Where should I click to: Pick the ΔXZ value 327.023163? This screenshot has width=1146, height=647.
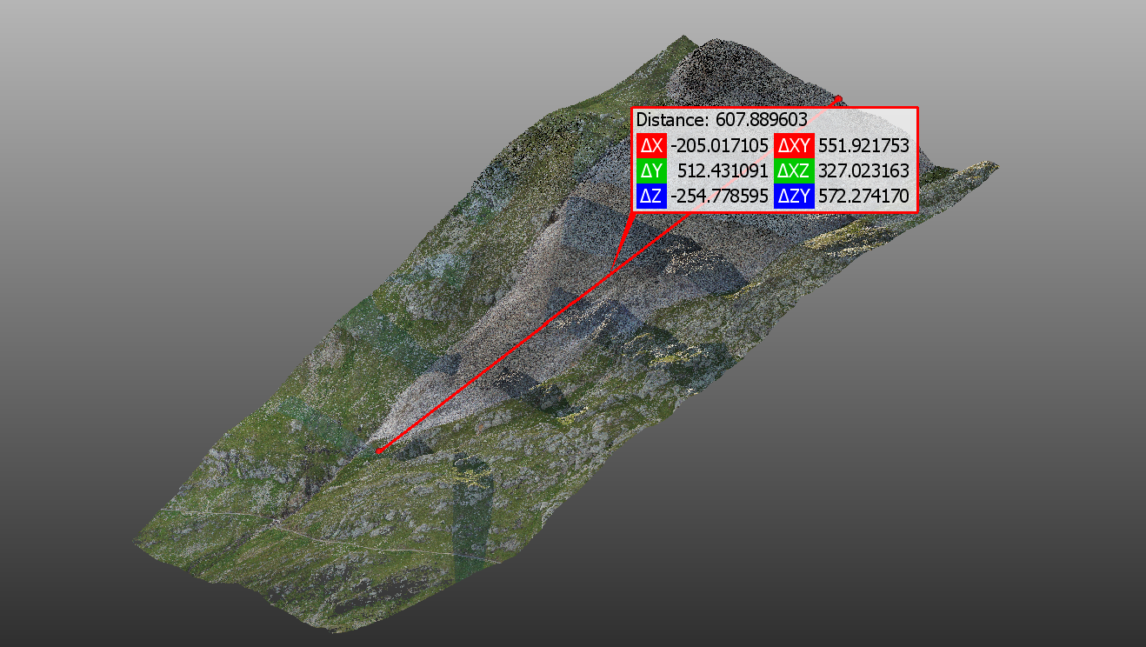(863, 171)
